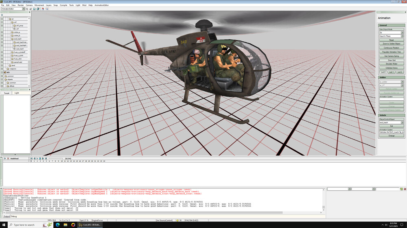Click the BF2Editor taskbar button
The height and width of the screenshot is (228, 407).
click(x=90, y=225)
